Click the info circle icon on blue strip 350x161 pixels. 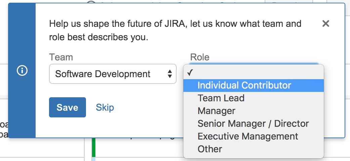click(22, 71)
